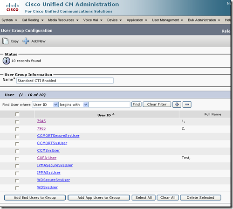Expand the Media Resources menu
The height and width of the screenshot is (209, 233).
coord(63,20)
